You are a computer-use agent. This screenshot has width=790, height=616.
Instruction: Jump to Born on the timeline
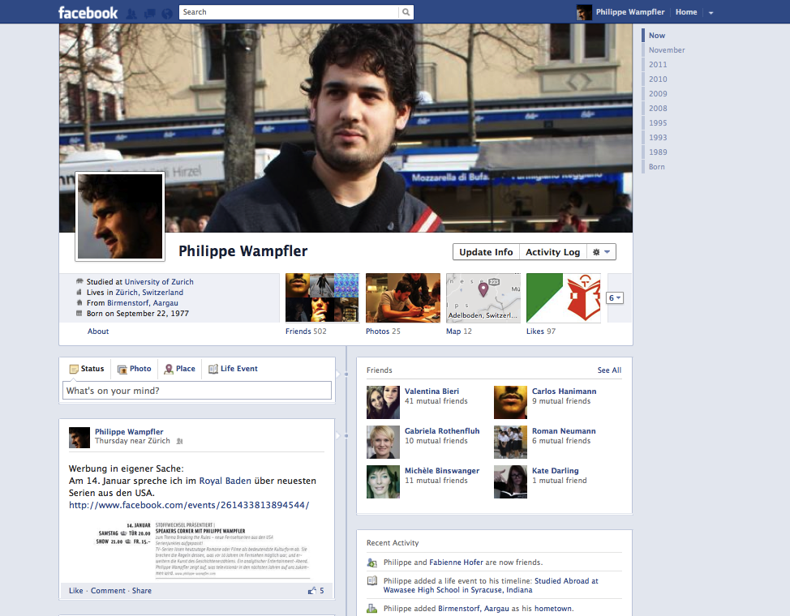point(656,167)
